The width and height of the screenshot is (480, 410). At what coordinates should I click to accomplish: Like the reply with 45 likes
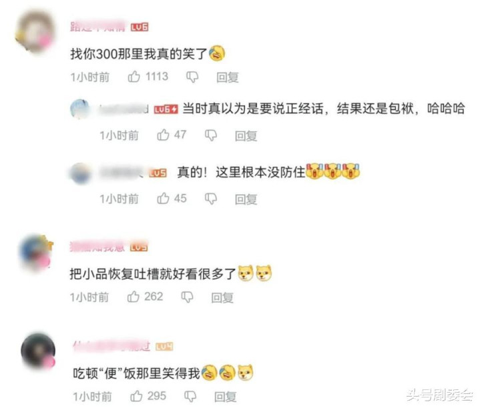(x=163, y=199)
